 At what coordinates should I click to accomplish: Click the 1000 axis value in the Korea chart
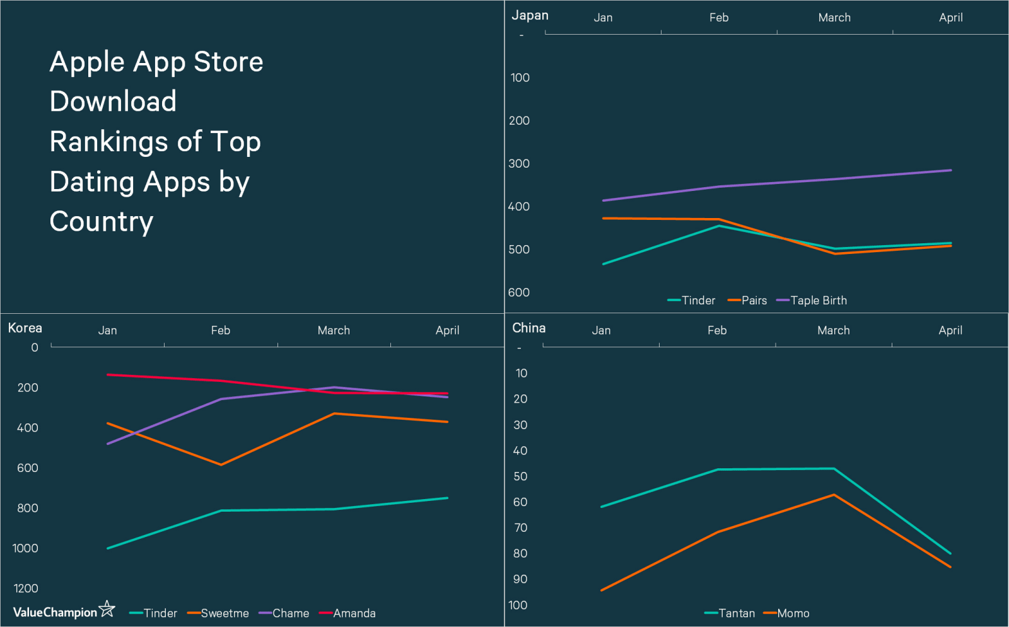pos(25,548)
